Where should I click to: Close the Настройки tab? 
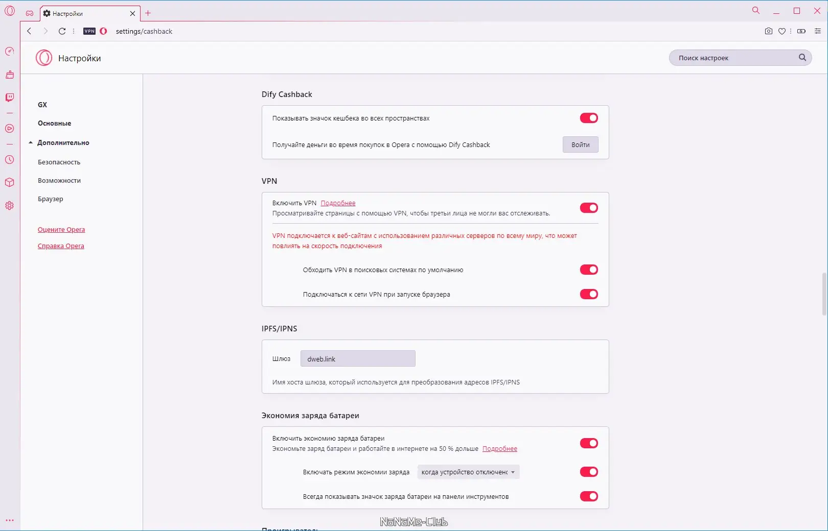pyautogui.click(x=132, y=14)
